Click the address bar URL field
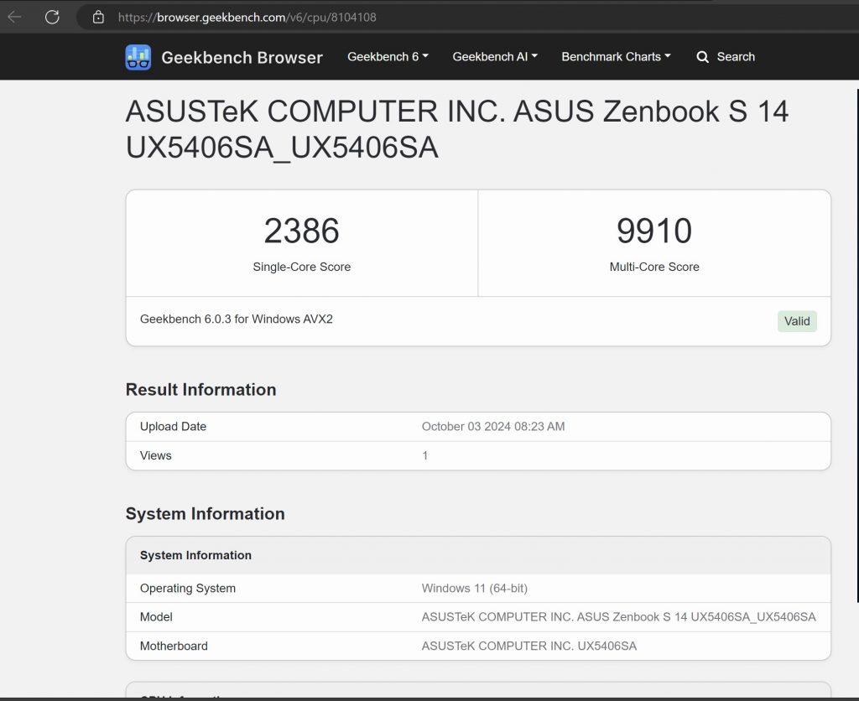The width and height of the screenshot is (859, 701). click(x=466, y=17)
